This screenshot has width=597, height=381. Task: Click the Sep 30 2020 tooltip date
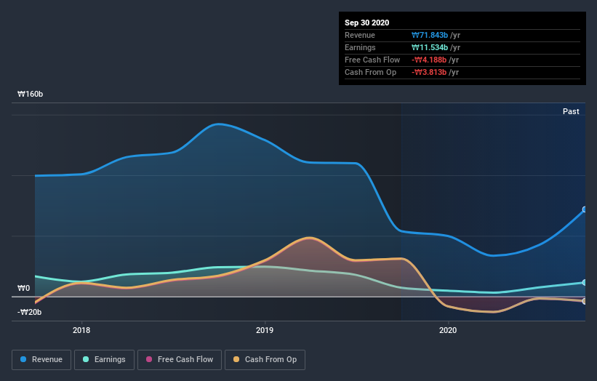pos(366,23)
